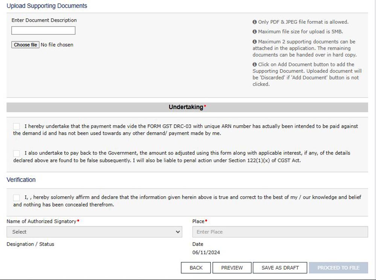Check the undertaking to pay back the Government
Image resolution: width=376 pixels, height=280 pixels.
point(17,153)
